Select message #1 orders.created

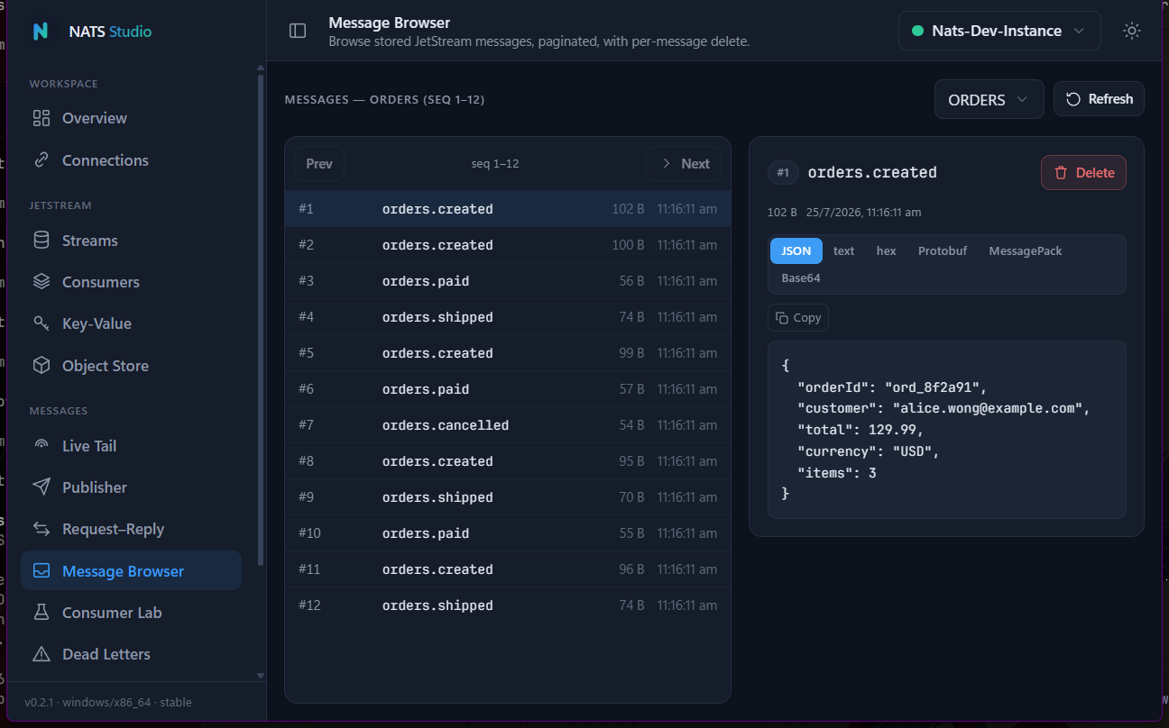pyautogui.click(x=508, y=209)
